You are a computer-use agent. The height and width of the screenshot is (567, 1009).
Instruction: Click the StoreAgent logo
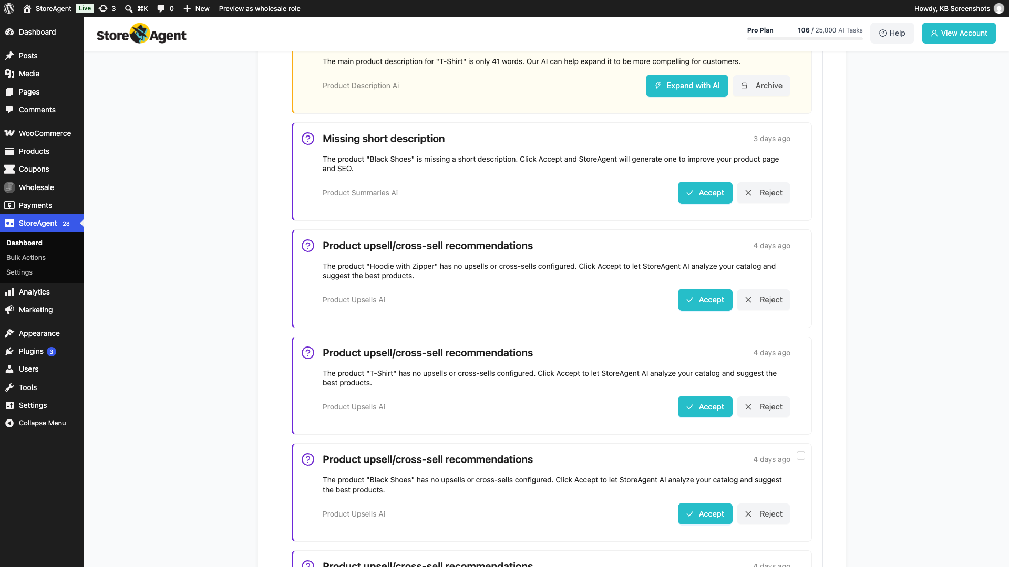point(141,34)
